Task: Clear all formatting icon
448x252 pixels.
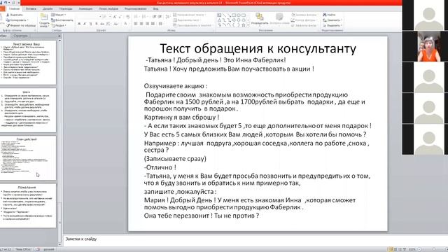Action: (128, 17)
